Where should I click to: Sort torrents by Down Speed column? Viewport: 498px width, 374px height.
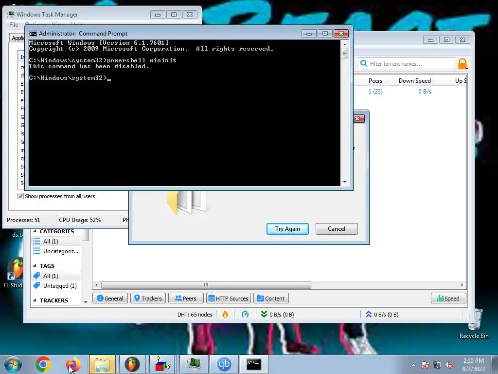[x=414, y=81]
